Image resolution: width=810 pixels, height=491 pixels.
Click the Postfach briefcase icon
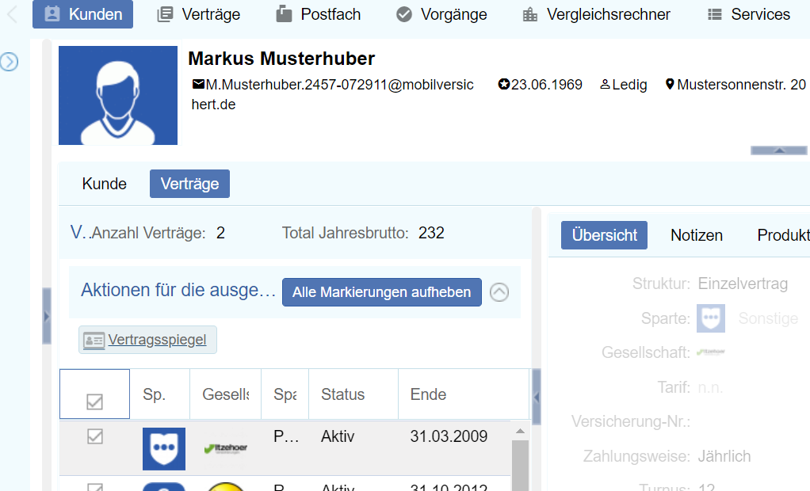tap(284, 14)
